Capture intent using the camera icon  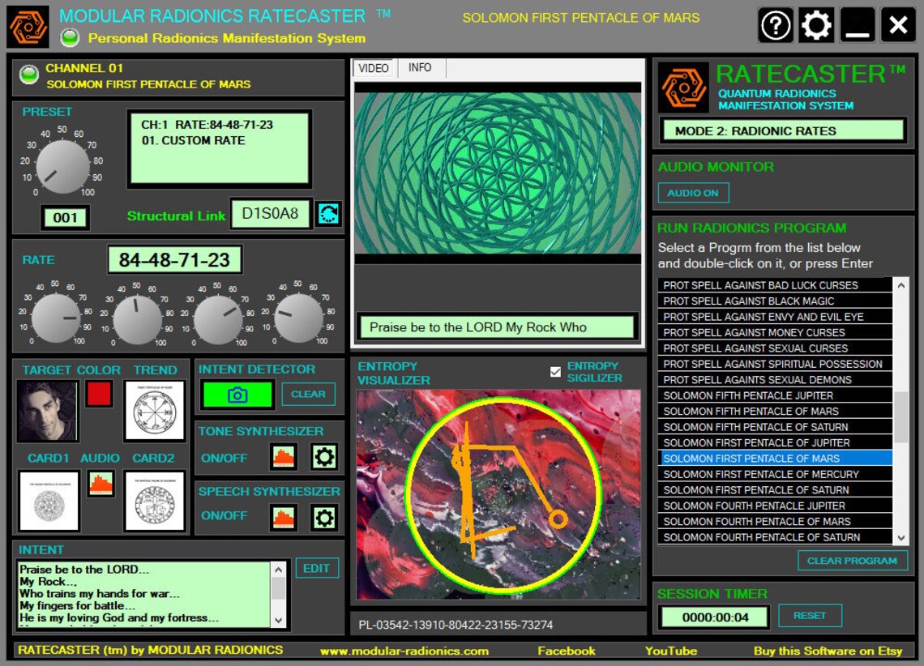[237, 394]
